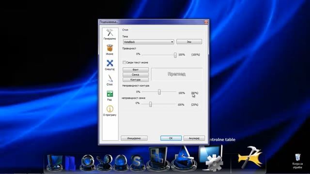Click the непровидност сенке slider handle
Image resolution: width=310 pixels, height=174 pixels.
[x=151, y=104]
